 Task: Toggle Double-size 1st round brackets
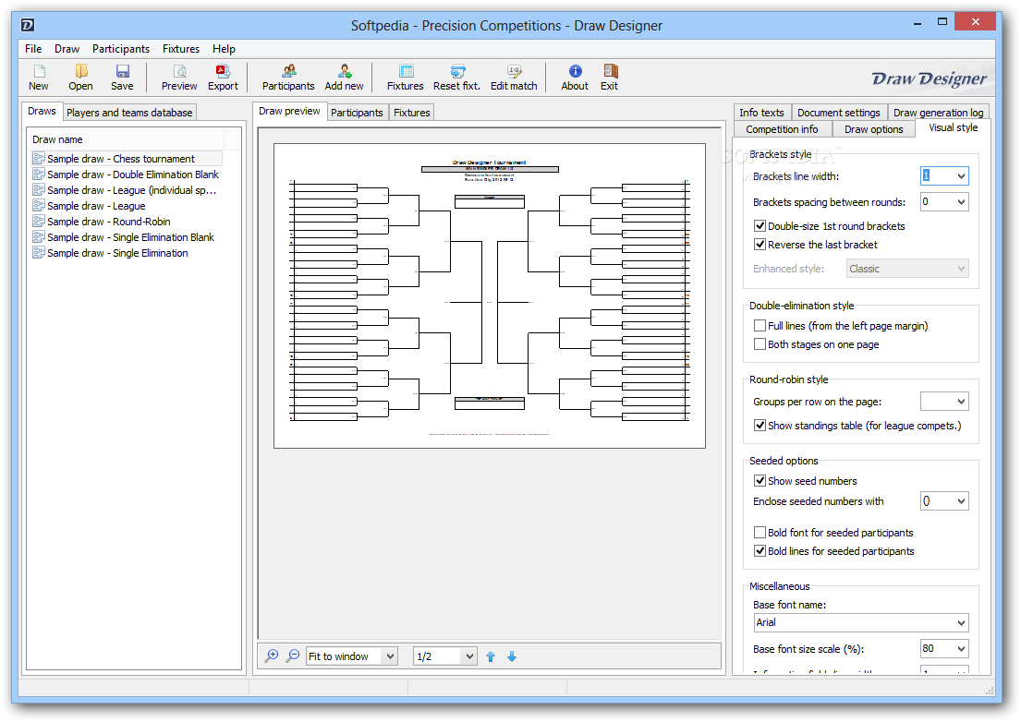[760, 225]
